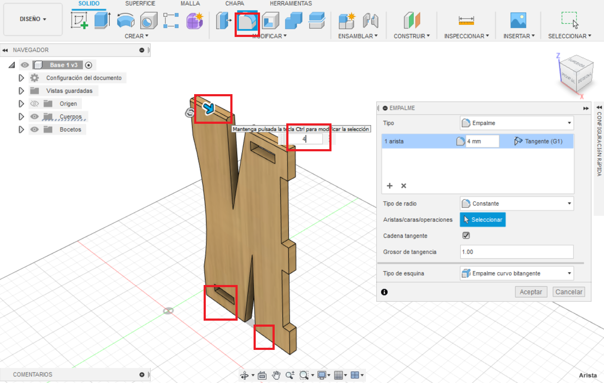Select the Press Pull tool icon
Screen dimensions: 604x383
coord(224,21)
